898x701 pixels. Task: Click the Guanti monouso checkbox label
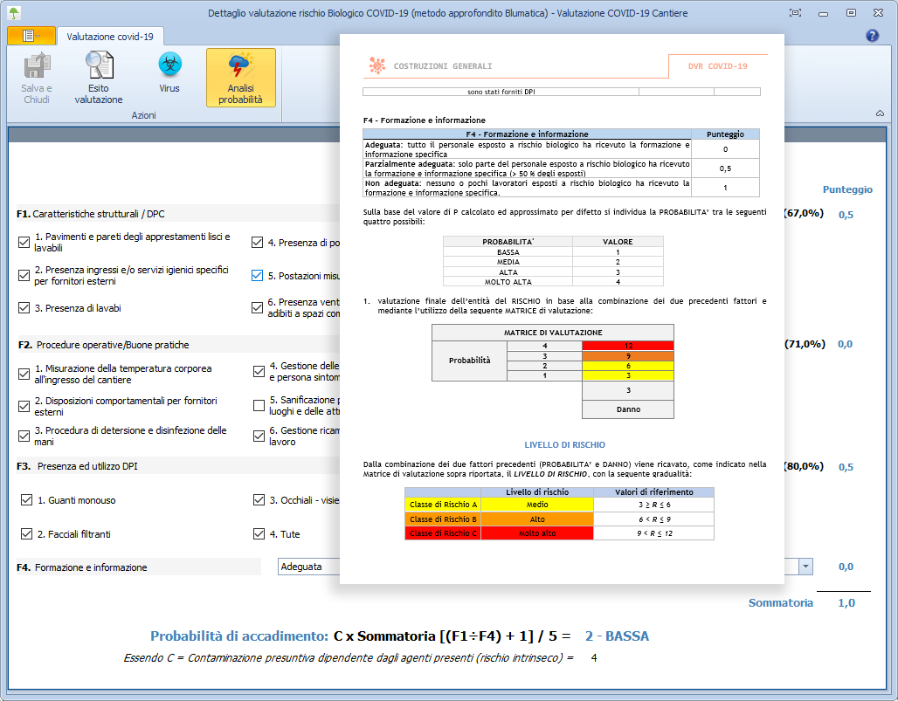[x=76, y=500]
